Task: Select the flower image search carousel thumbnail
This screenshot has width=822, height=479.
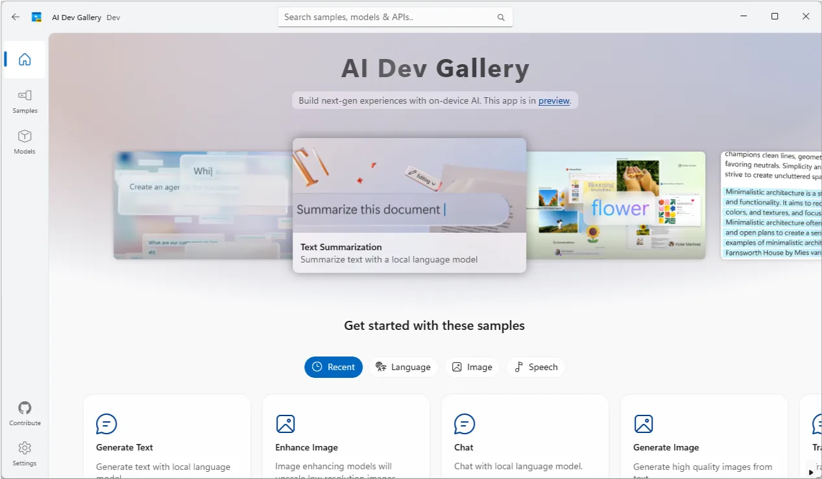Action: (616, 205)
